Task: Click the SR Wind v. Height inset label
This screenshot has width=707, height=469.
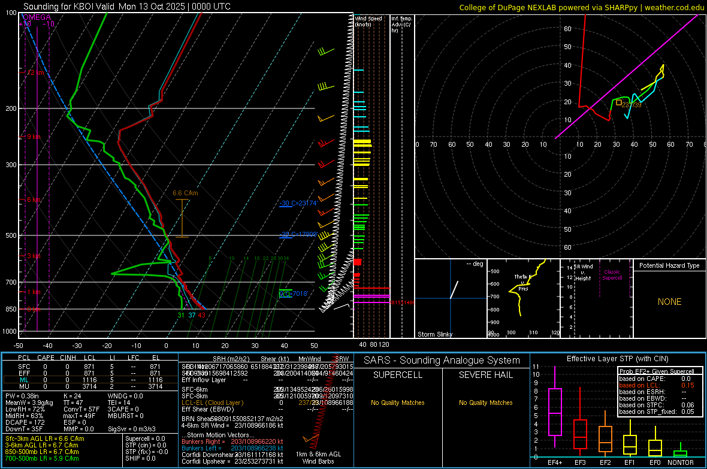Action: tap(583, 273)
